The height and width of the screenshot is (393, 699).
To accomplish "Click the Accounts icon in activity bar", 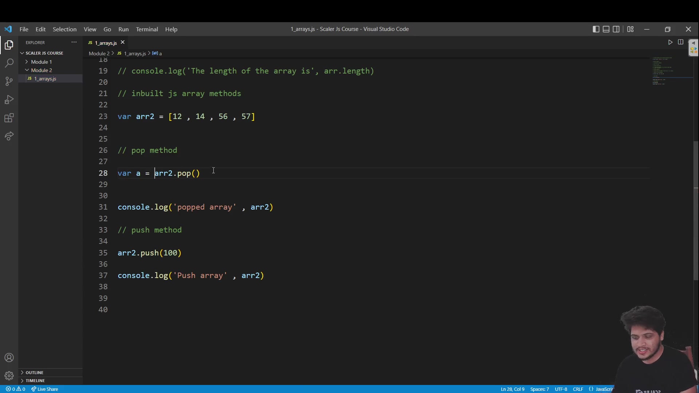I will point(9,358).
